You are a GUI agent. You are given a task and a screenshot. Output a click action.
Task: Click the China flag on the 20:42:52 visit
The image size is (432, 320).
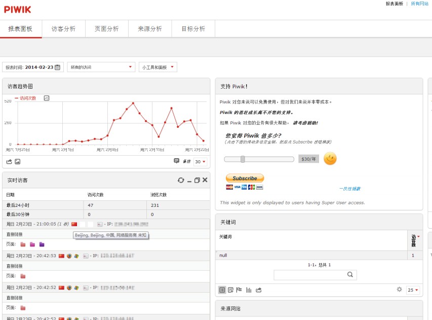pyautogui.click(x=61, y=288)
